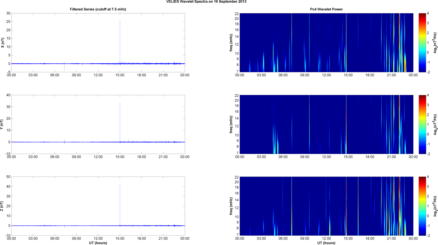The image size is (438, 245).
Task: Click the colorbar beside the top spectrogram
Action: 422,43
